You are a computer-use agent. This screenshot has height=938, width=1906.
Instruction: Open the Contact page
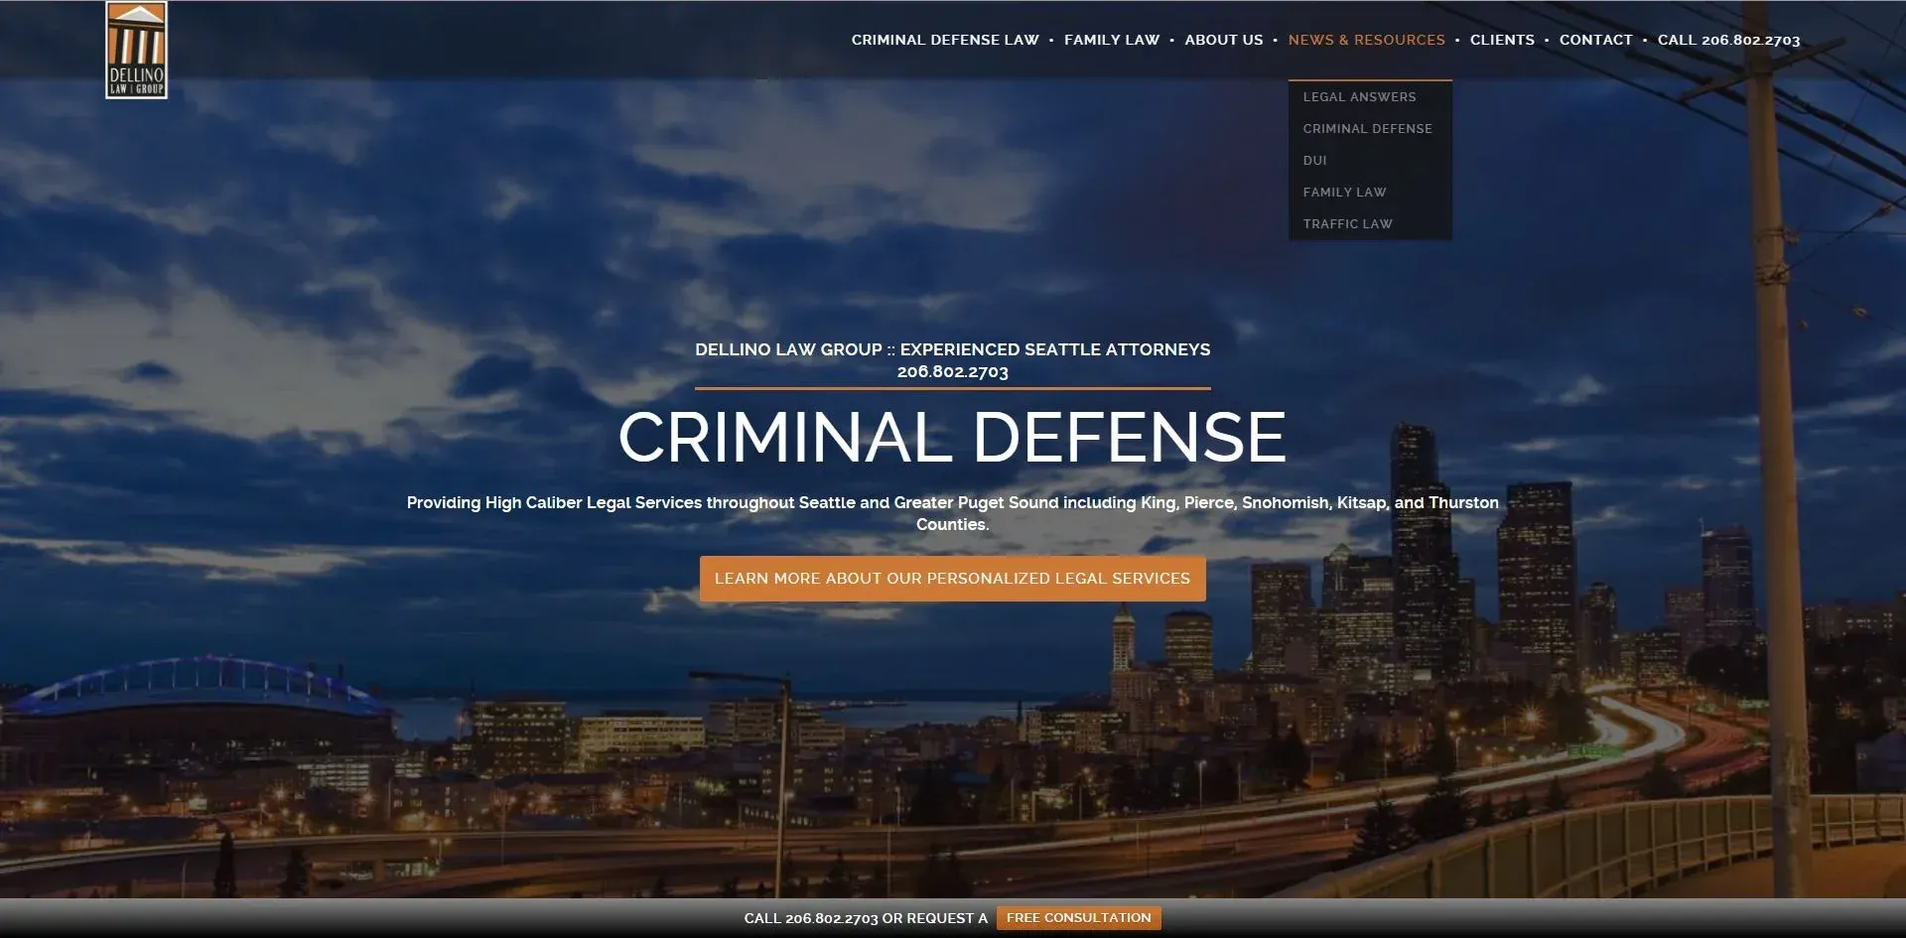[x=1595, y=40]
